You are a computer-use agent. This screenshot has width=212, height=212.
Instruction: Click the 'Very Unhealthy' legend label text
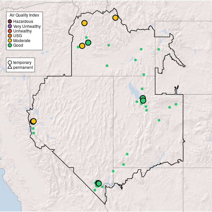coord(27,26)
